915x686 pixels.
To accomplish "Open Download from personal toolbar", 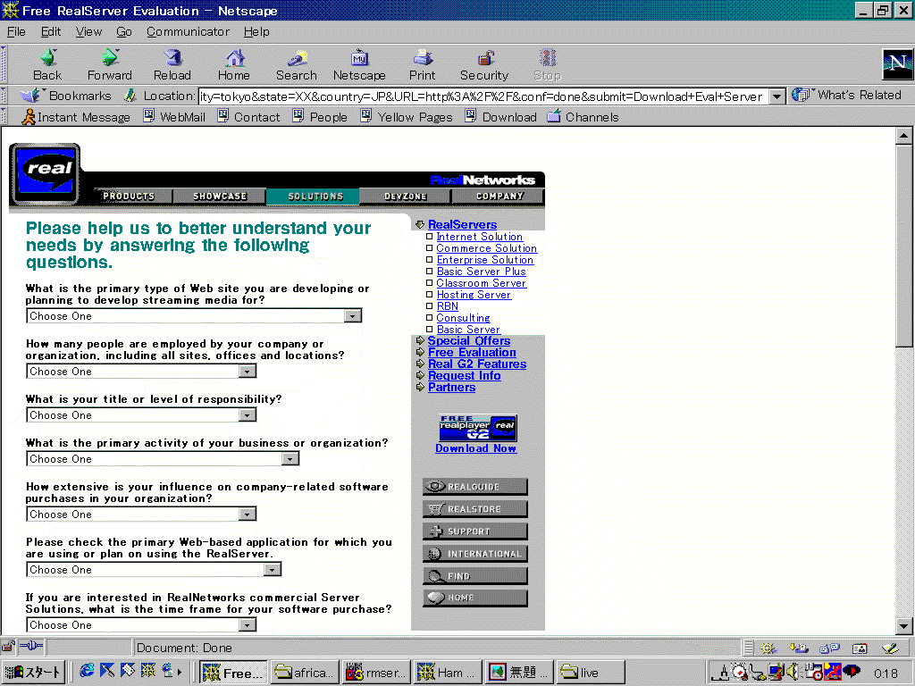I will tap(500, 117).
